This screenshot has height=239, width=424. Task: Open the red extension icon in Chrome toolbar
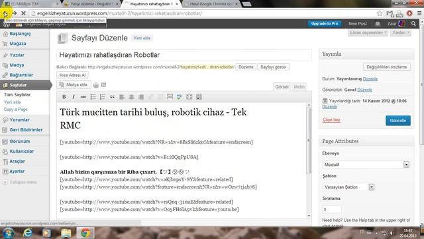[409, 13]
